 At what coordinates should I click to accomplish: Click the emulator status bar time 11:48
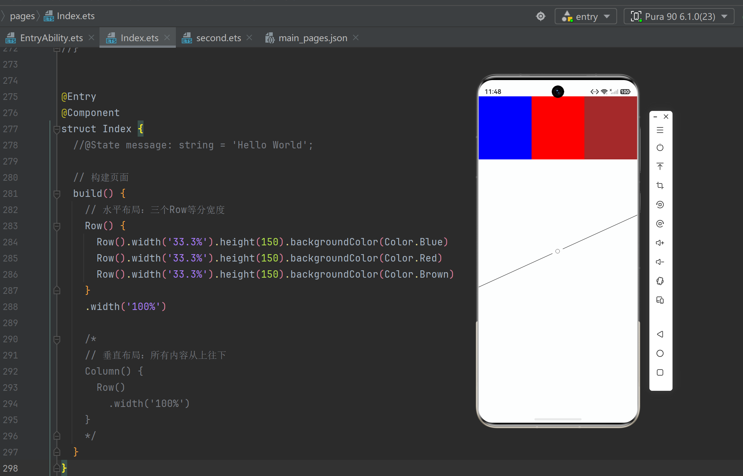493,92
